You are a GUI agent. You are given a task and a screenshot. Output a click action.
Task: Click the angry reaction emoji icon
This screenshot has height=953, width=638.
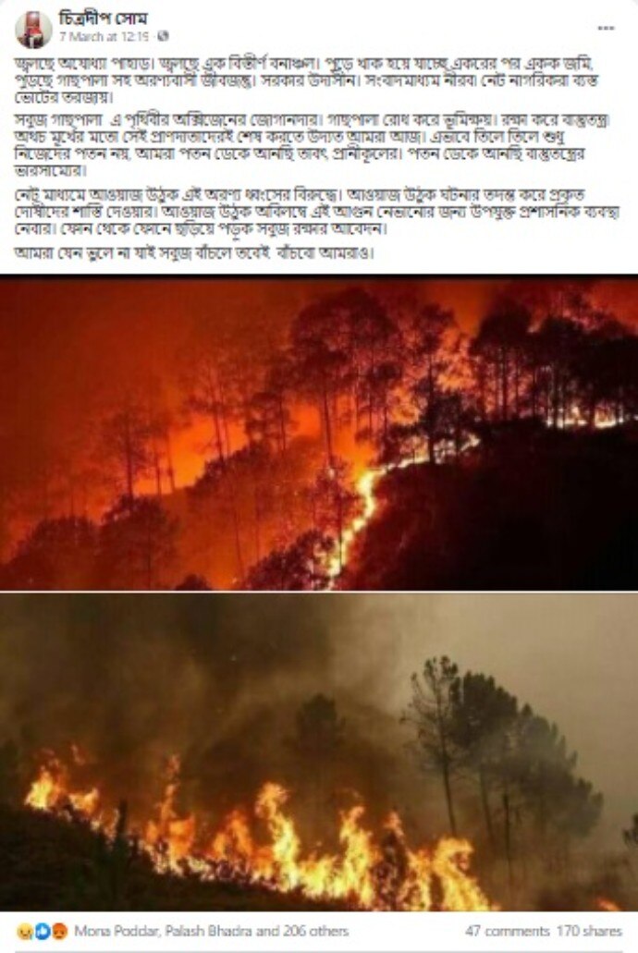59,931
